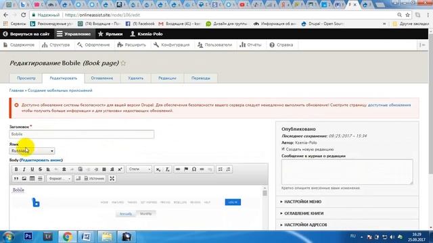Insert a horizontal line

(x=40, y=178)
